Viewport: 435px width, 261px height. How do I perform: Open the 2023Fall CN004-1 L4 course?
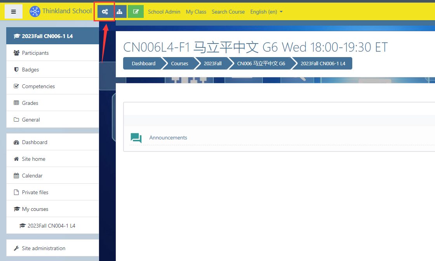click(51, 226)
